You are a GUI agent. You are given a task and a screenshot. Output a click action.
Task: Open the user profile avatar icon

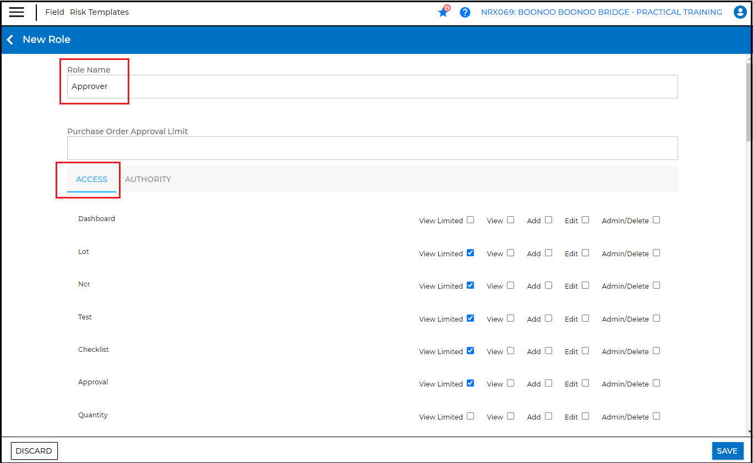(740, 12)
